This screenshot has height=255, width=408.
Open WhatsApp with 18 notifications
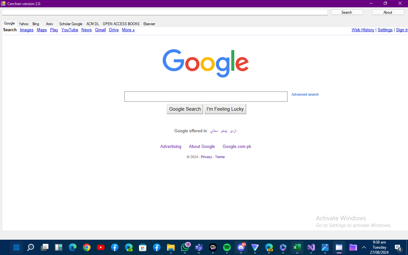tap(185, 247)
